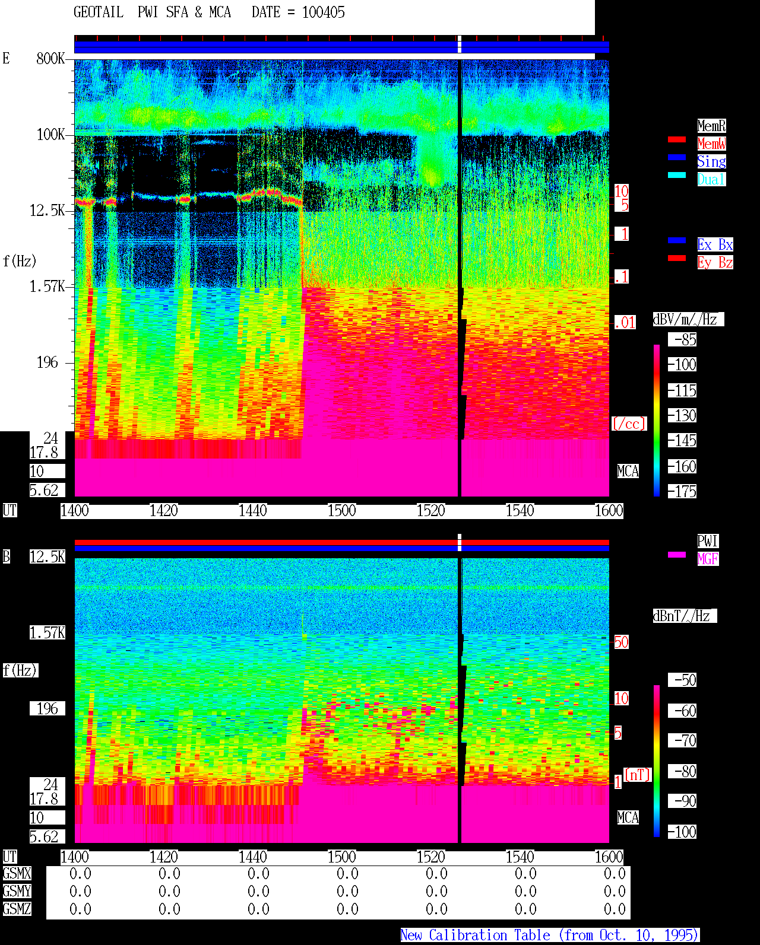This screenshot has height=945, width=760.
Task: Click the blue swatch beside Ex Bx
Action: pos(677,240)
